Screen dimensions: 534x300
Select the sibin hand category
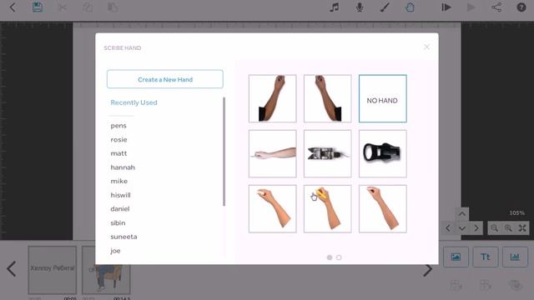tap(118, 222)
